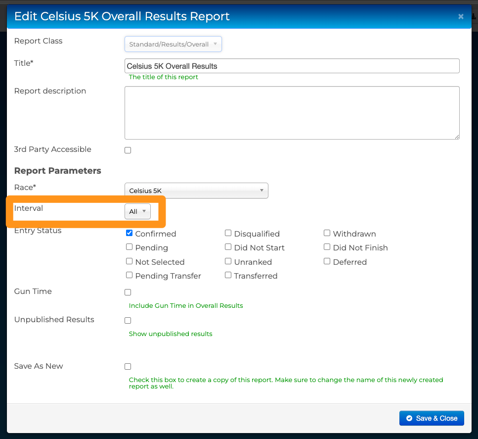Image resolution: width=478 pixels, height=439 pixels.
Task: Toggle the Unranked entry status checkbox
Action: [x=228, y=261]
